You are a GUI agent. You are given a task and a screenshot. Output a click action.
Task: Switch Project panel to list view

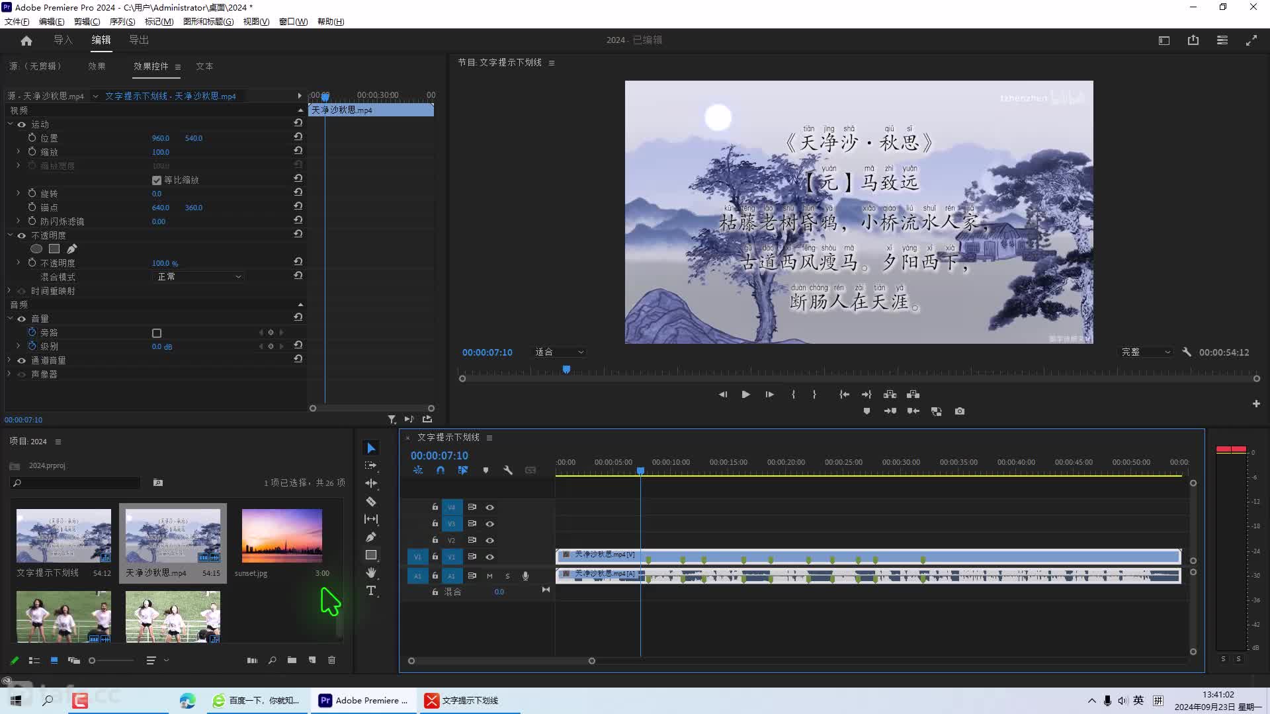(x=34, y=660)
